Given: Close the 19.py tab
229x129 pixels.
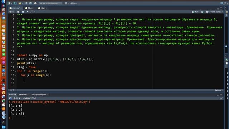Looking at the screenshot, I should (x=47, y=8).
